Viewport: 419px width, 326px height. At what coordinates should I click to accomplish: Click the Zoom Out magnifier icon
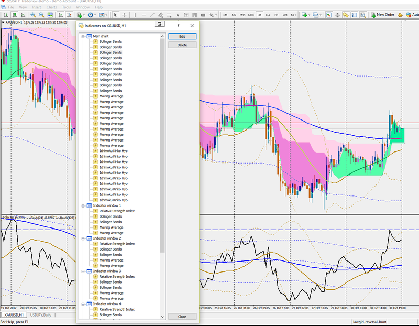[41, 15]
